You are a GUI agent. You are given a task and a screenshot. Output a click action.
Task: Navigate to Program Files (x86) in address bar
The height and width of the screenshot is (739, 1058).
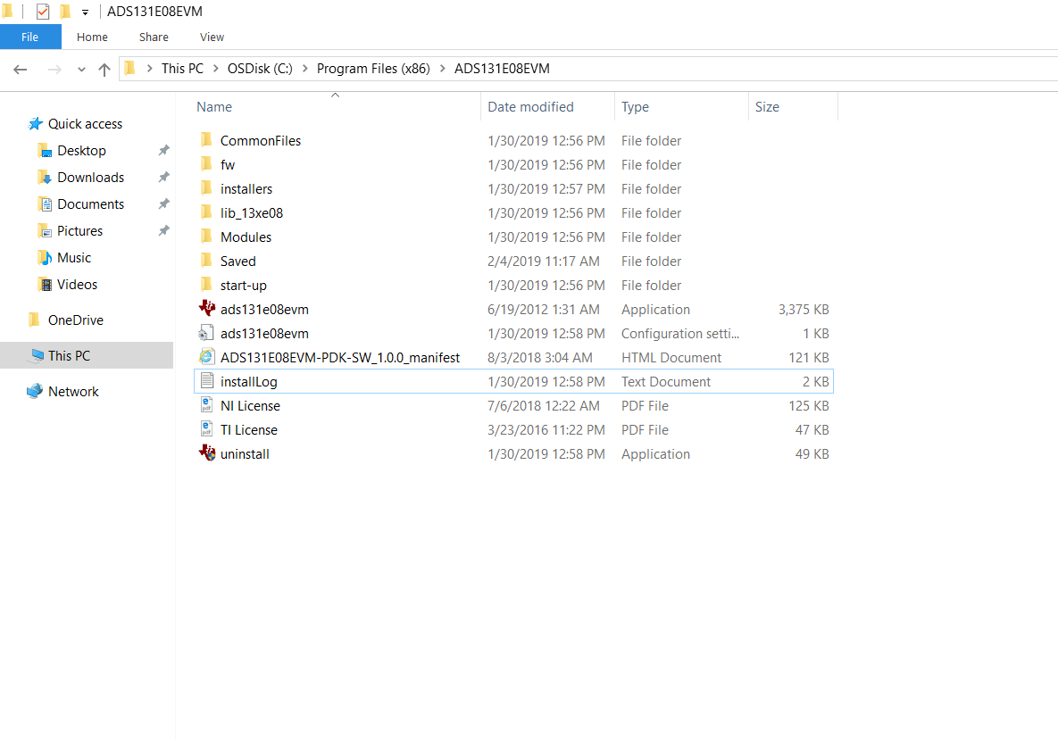tap(373, 69)
